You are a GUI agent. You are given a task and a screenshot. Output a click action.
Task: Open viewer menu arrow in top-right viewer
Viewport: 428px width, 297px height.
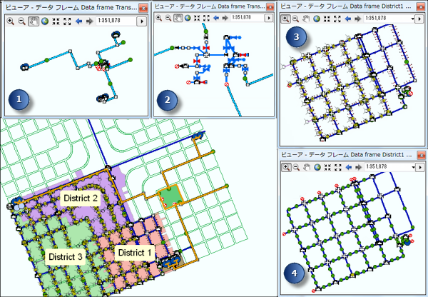[419, 19]
